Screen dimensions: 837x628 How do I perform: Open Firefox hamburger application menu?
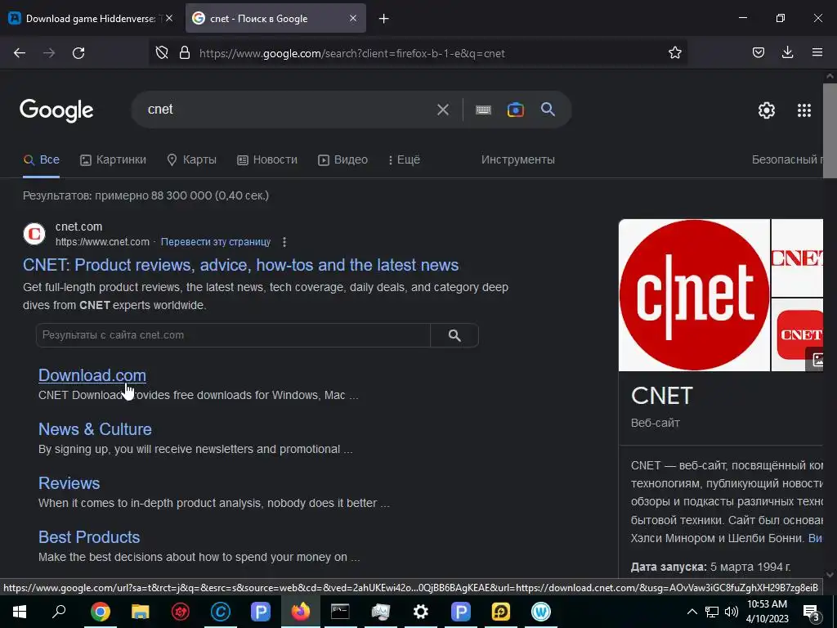click(x=817, y=53)
